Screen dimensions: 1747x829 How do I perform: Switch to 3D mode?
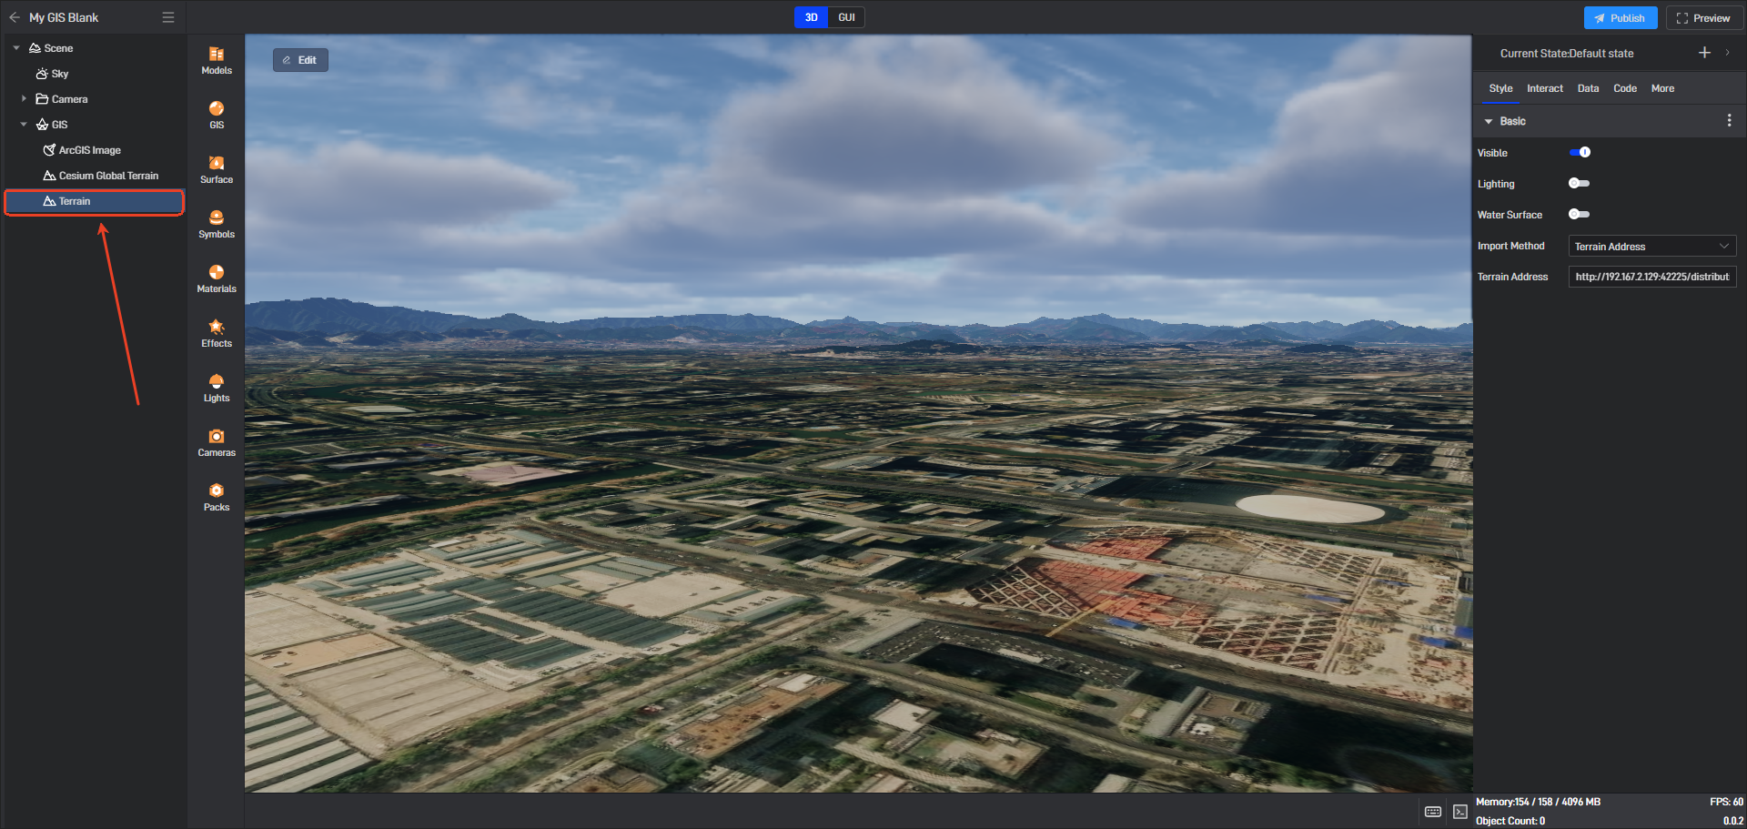(x=811, y=17)
